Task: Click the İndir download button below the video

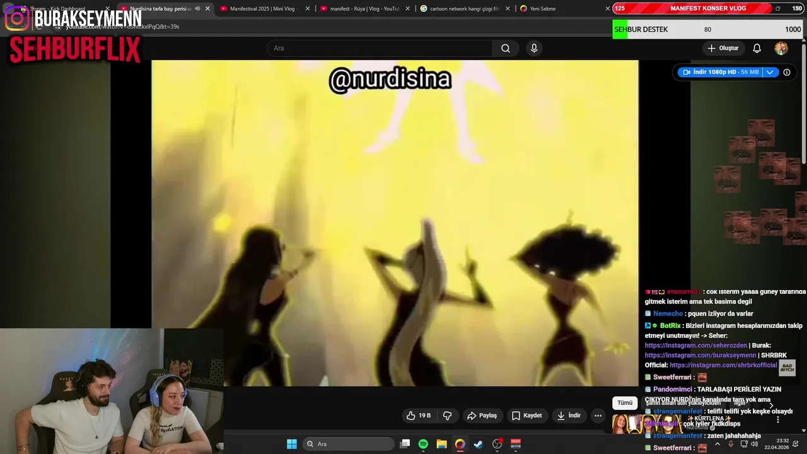Action: pos(569,416)
